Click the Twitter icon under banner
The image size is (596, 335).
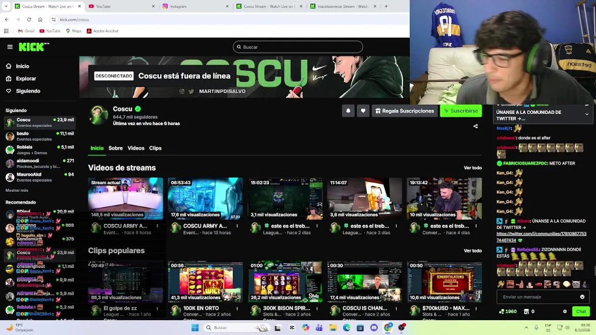191,91
